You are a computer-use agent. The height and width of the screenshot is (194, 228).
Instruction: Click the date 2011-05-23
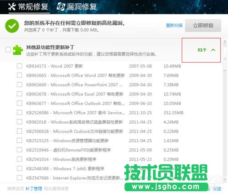[140, 159]
